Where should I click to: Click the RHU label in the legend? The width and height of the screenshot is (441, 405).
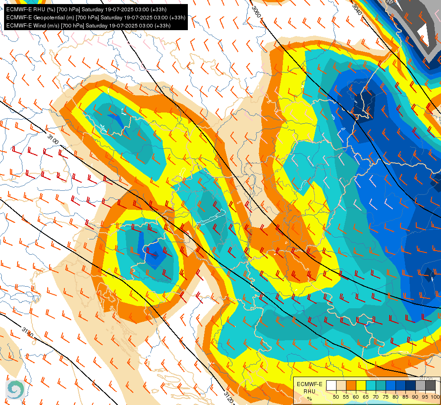pos(309,391)
